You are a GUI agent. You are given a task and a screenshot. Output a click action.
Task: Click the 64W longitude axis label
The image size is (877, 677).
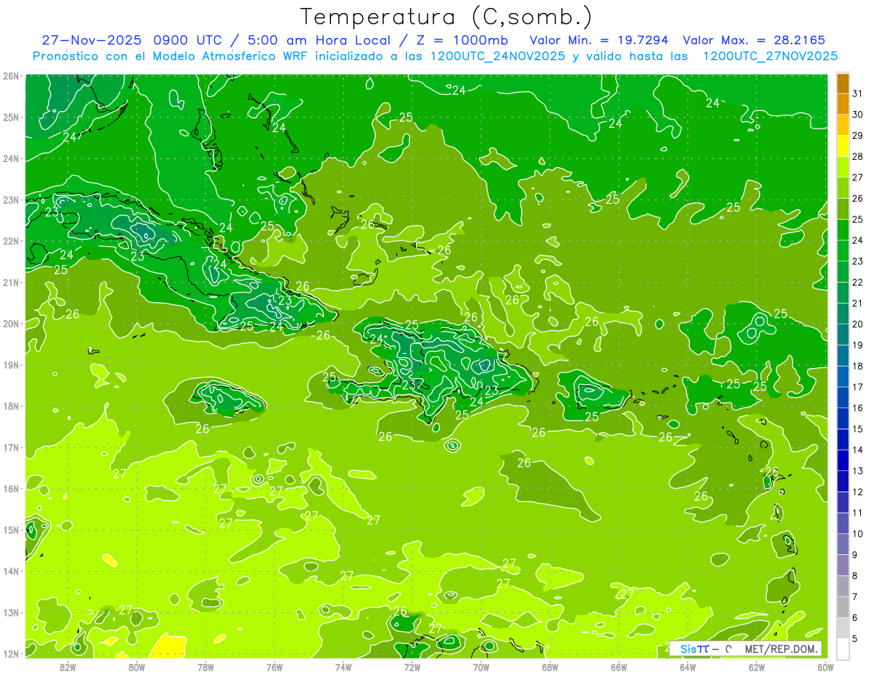(x=688, y=667)
